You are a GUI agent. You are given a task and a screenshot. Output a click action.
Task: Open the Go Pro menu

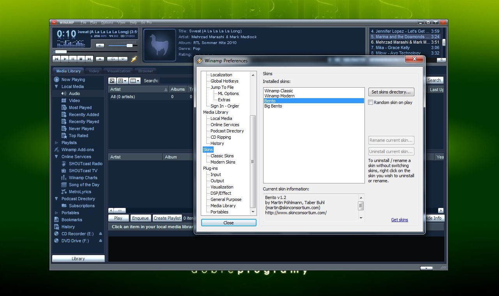(x=147, y=23)
